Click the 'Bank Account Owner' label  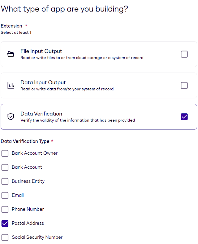(x=35, y=153)
